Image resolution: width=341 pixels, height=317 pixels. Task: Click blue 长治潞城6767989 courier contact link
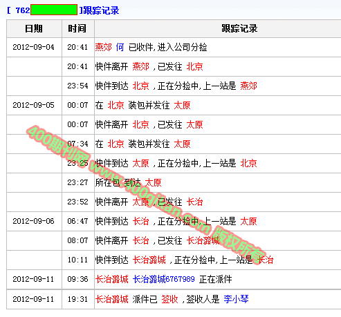[x=164, y=279]
